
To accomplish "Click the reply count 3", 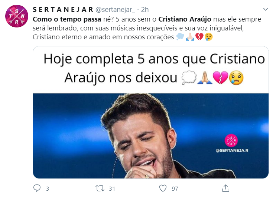I will click(x=48, y=188).
